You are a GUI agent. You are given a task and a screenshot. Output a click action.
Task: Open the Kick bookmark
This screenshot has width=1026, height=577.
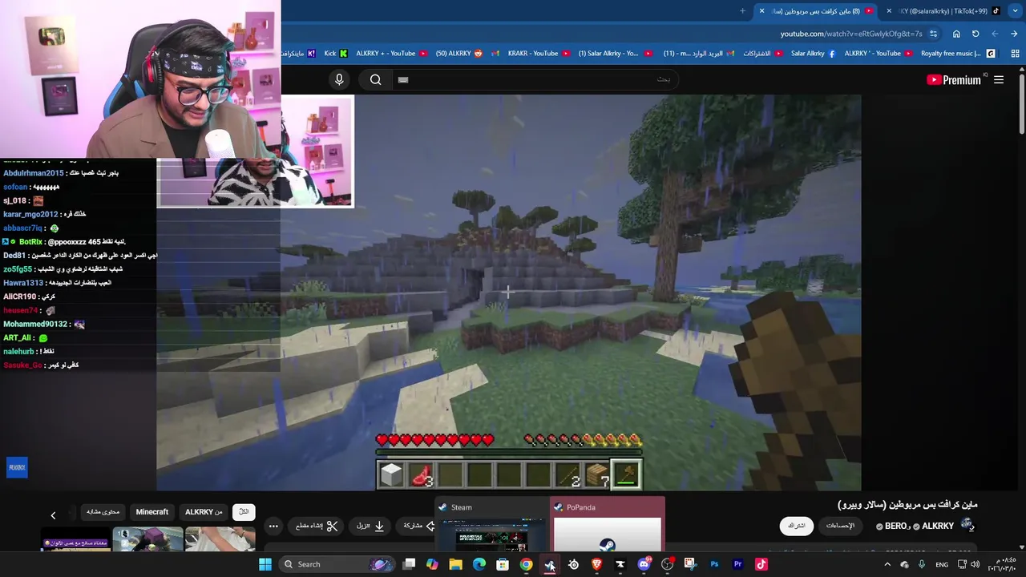pos(335,54)
